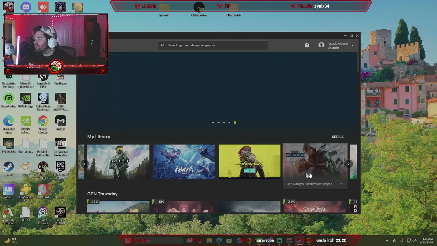
Task: Launch the Elden Ring desktop shortcut
Action: tap(9, 146)
